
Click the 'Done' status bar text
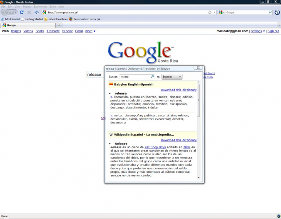tap(4, 216)
